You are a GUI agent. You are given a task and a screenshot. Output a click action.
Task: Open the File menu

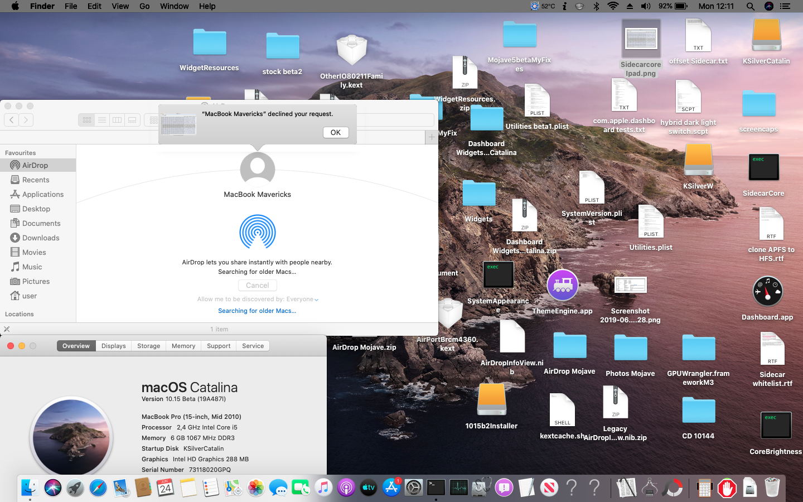[x=71, y=6]
